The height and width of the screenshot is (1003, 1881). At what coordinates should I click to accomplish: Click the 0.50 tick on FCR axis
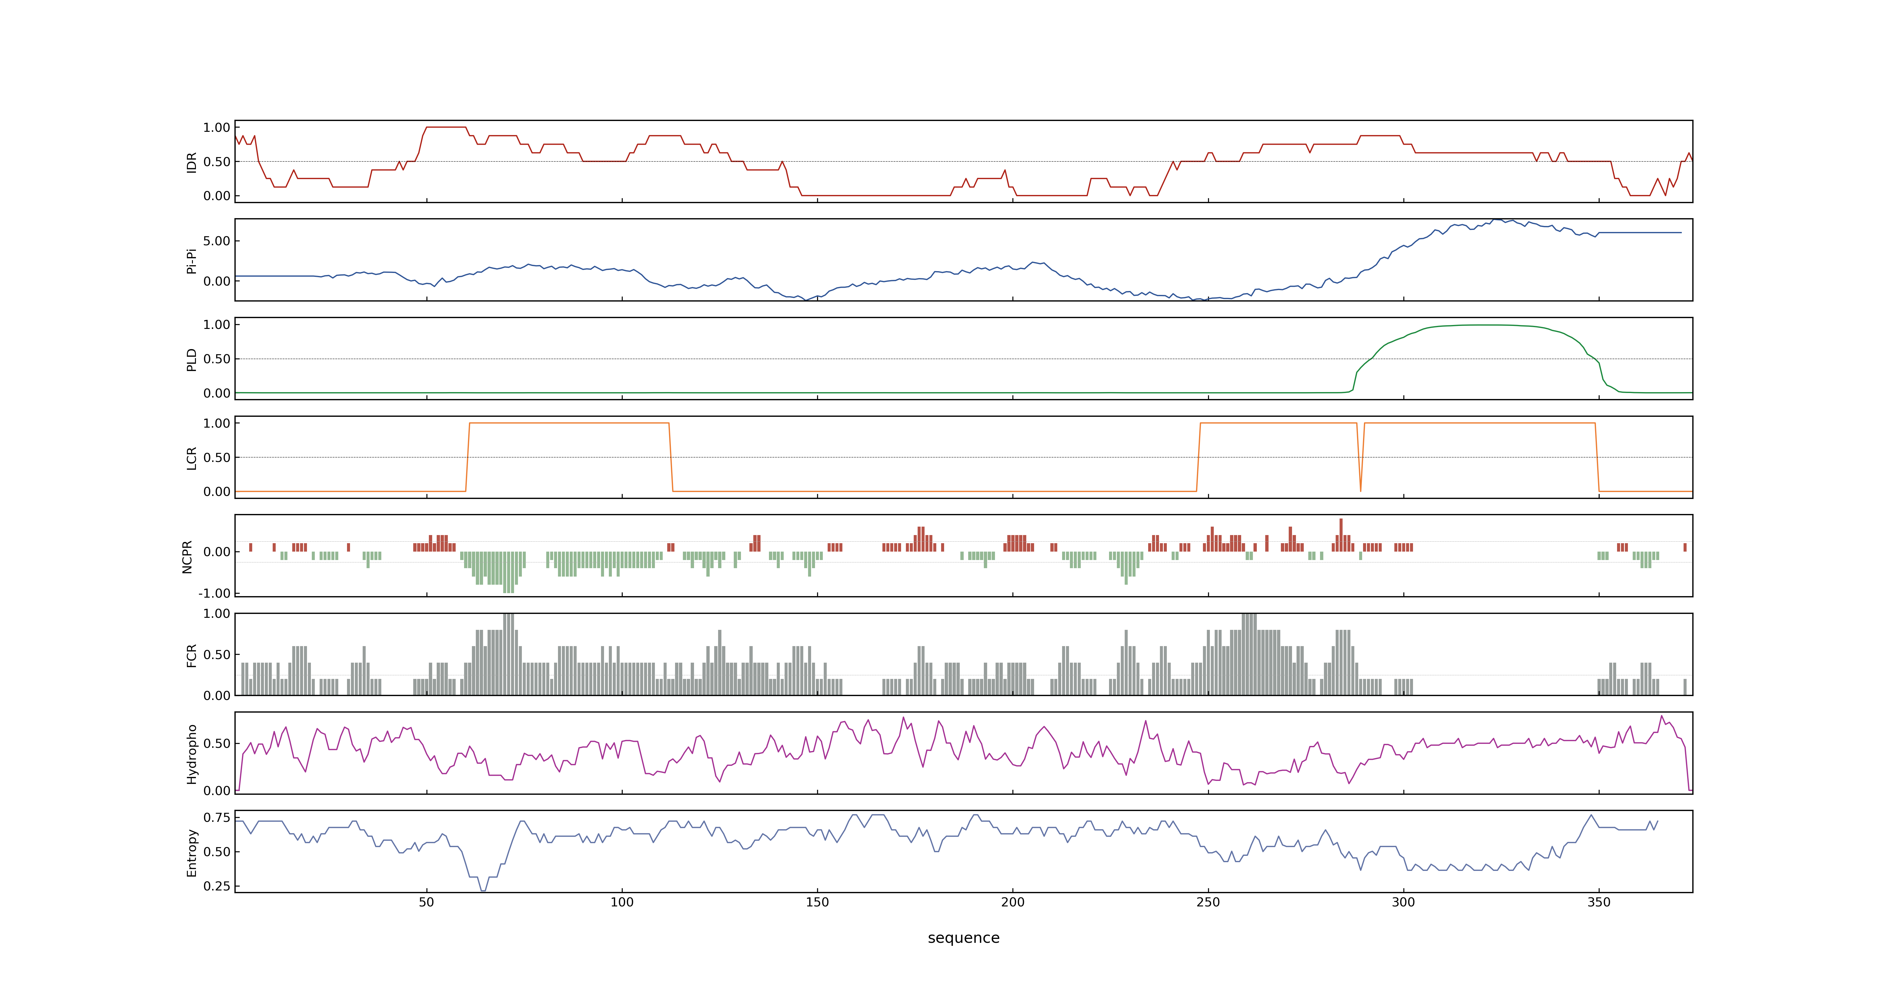[217, 655]
